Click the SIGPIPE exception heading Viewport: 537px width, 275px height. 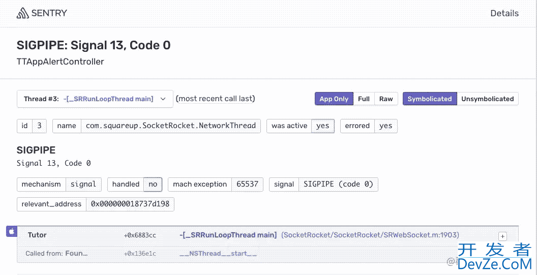click(x=36, y=150)
